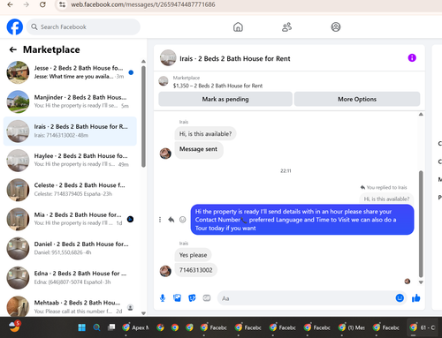This screenshot has width=442, height=338.
Task: Click the browser back arrow
Action: [x=10, y=4]
